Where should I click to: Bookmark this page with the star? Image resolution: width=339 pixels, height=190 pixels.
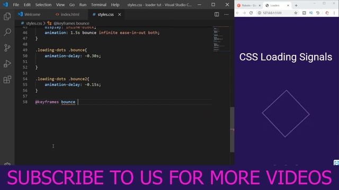[x=296, y=13]
